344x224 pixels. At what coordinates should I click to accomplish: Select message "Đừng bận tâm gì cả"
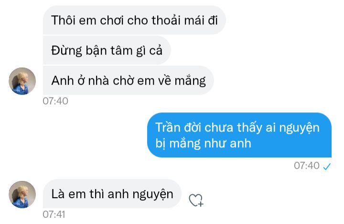point(107,50)
